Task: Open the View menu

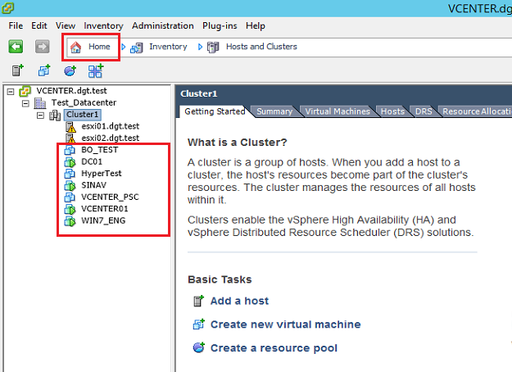Action: tap(66, 25)
